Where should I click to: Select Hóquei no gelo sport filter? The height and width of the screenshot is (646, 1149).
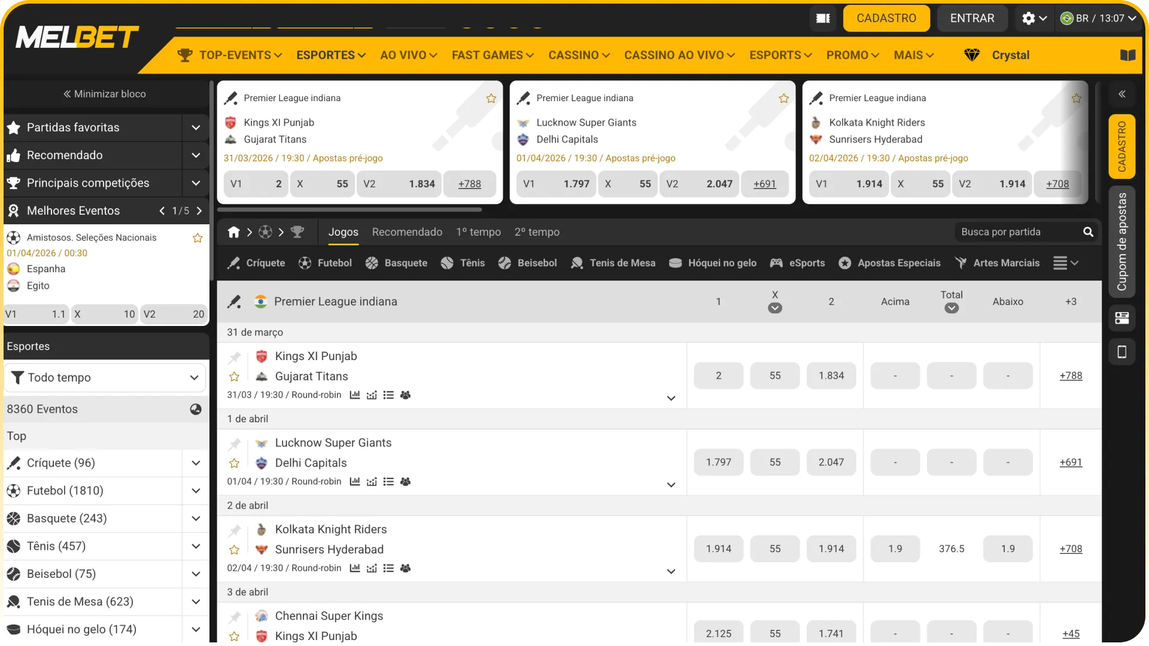(x=712, y=263)
